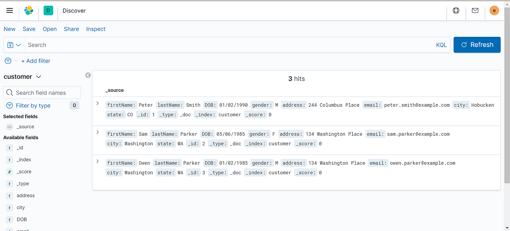Switch query language via KQL

442,45
